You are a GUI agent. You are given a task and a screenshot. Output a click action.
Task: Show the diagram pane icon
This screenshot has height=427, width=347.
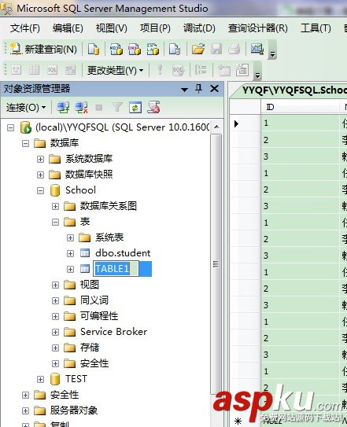pos(16,70)
